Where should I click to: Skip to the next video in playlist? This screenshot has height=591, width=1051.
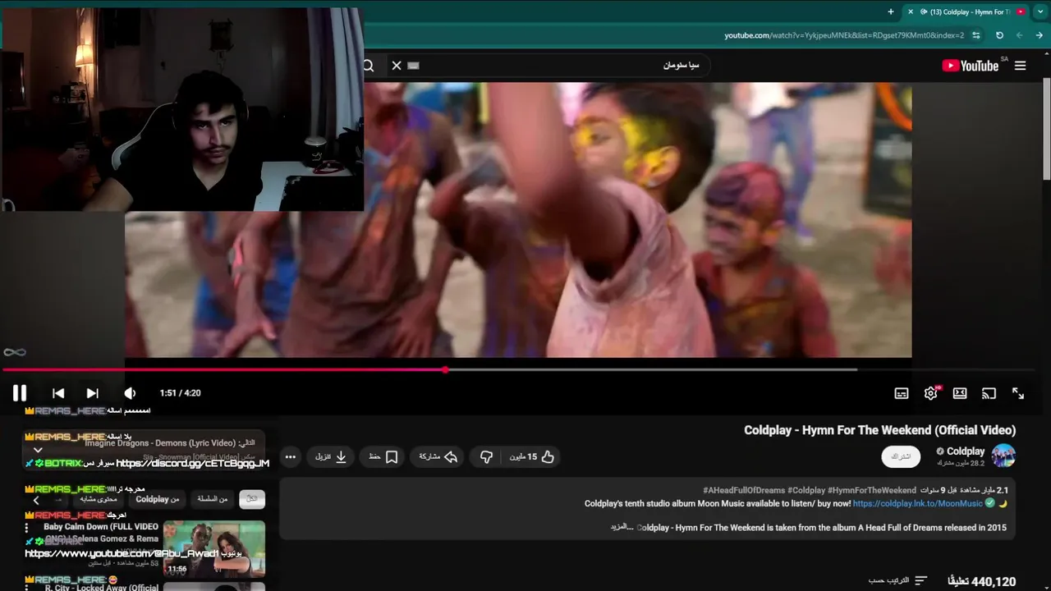pos(93,393)
